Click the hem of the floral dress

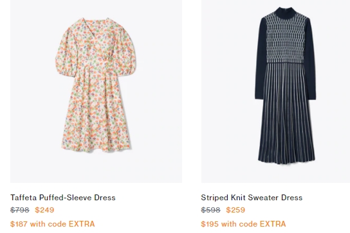point(96,146)
